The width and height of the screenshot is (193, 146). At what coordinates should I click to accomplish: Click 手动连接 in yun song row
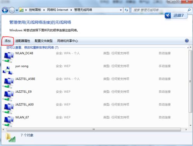click(165, 66)
